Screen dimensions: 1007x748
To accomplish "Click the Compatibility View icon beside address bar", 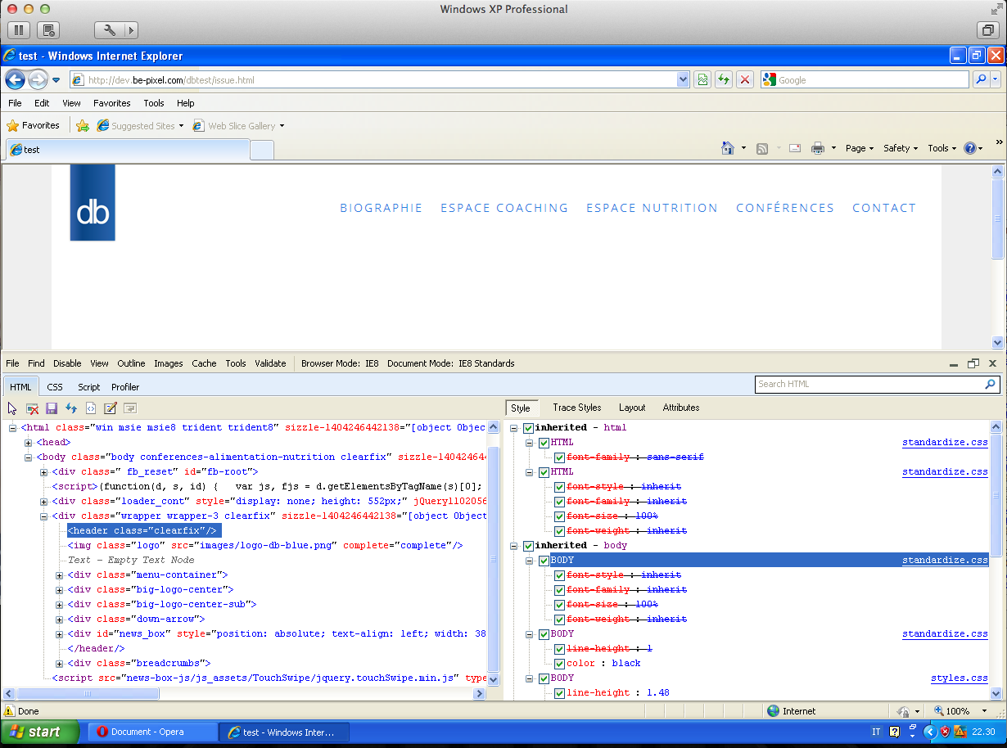I will pos(702,79).
